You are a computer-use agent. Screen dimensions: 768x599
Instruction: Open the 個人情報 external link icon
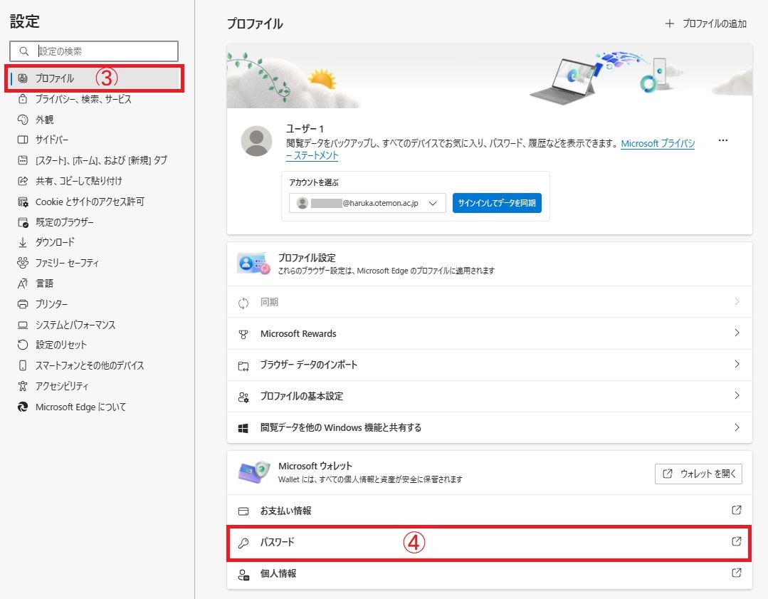pos(736,573)
